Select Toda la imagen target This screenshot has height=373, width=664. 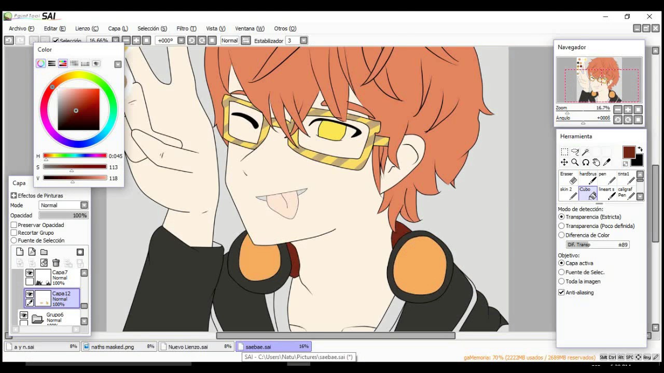(561, 281)
